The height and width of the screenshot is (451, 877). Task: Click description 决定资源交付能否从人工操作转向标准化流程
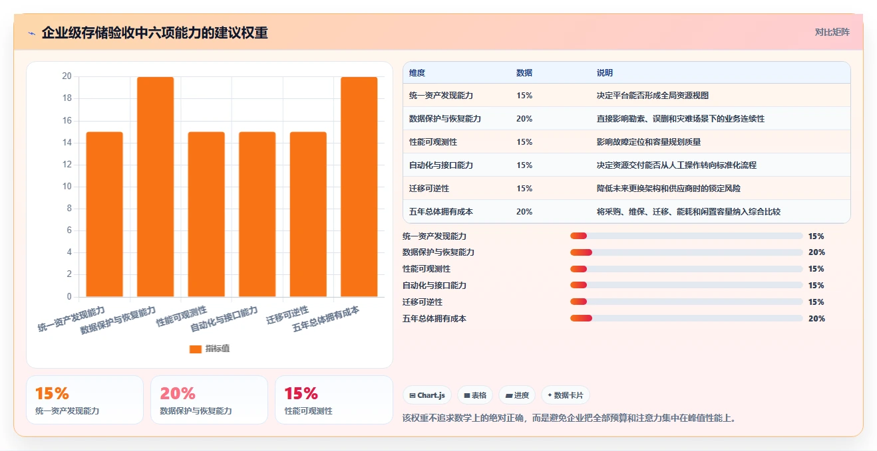click(677, 165)
